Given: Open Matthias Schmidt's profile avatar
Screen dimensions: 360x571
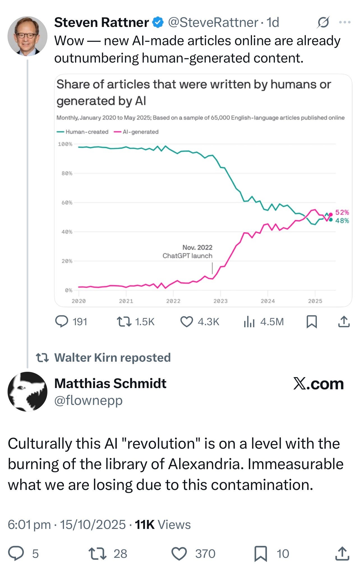Looking at the screenshot, I should 27,392.
